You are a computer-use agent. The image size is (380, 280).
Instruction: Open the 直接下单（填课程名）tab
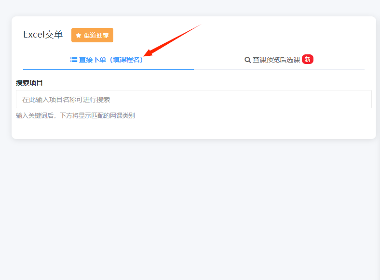[x=109, y=60]
